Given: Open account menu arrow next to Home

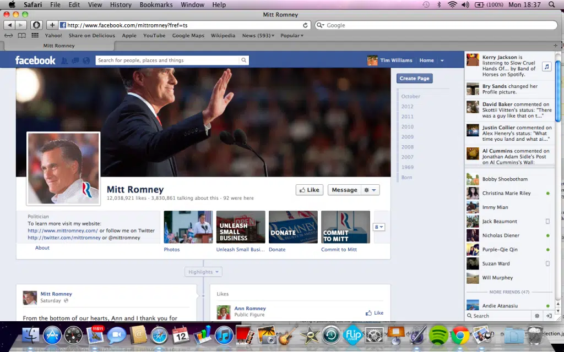Looking at the screenshot, I should (442, 61).
